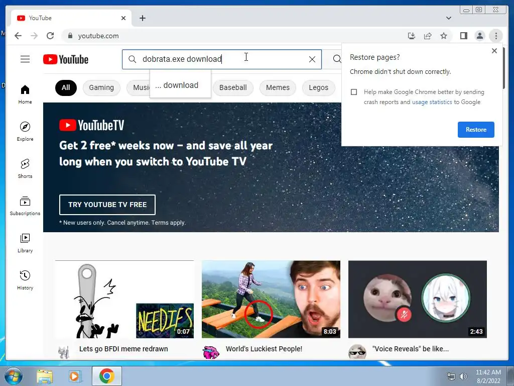
Task: Open World's Luckiest People thumbnail
Action: click(271, 300)
